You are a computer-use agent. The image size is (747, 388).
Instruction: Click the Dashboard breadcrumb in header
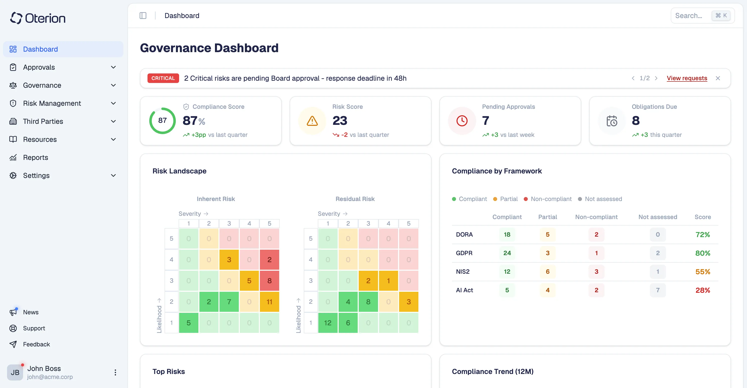182,16
